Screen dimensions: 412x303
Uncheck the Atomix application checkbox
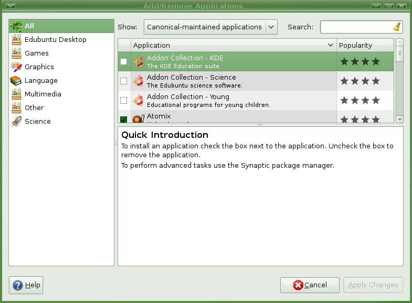pyautogui.click(x=124, y=119)
